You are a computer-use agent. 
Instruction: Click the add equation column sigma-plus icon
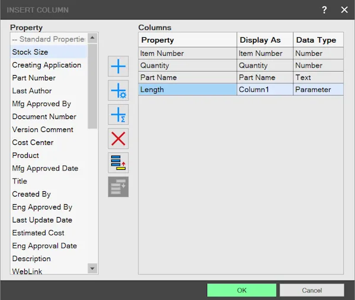click(x=118, y=114)
